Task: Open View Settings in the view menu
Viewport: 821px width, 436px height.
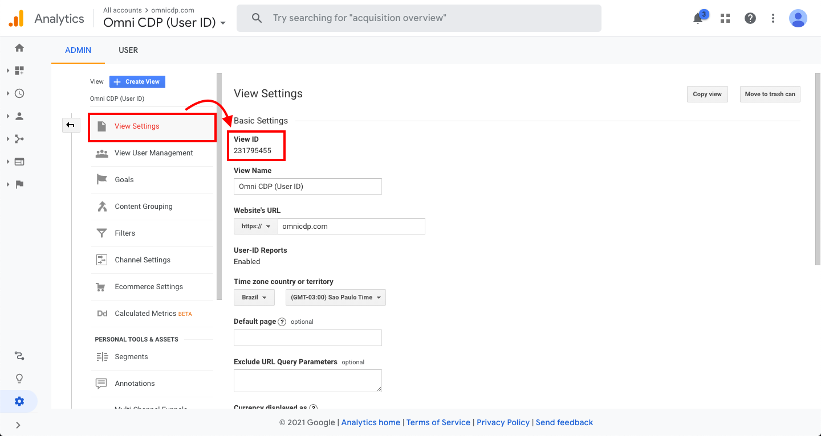Action: [x=152, y=126]
